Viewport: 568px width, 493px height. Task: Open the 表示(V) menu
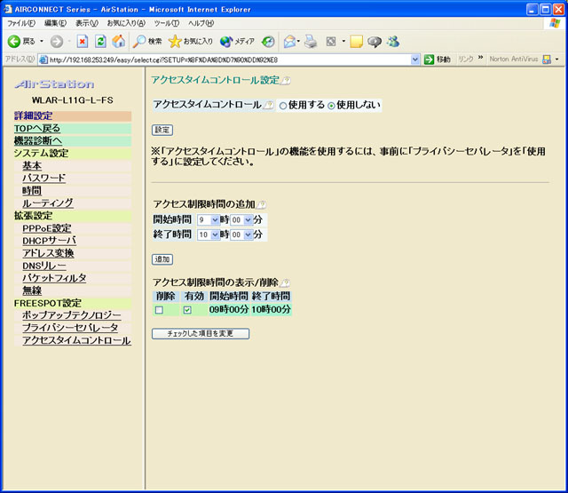87,24
